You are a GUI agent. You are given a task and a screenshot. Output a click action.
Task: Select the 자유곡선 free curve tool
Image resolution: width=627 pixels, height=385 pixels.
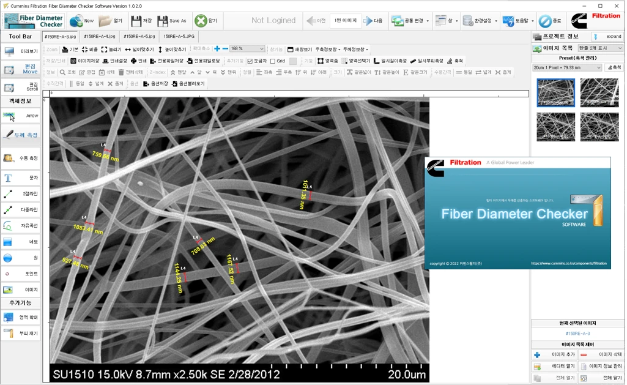pos(21,226)
